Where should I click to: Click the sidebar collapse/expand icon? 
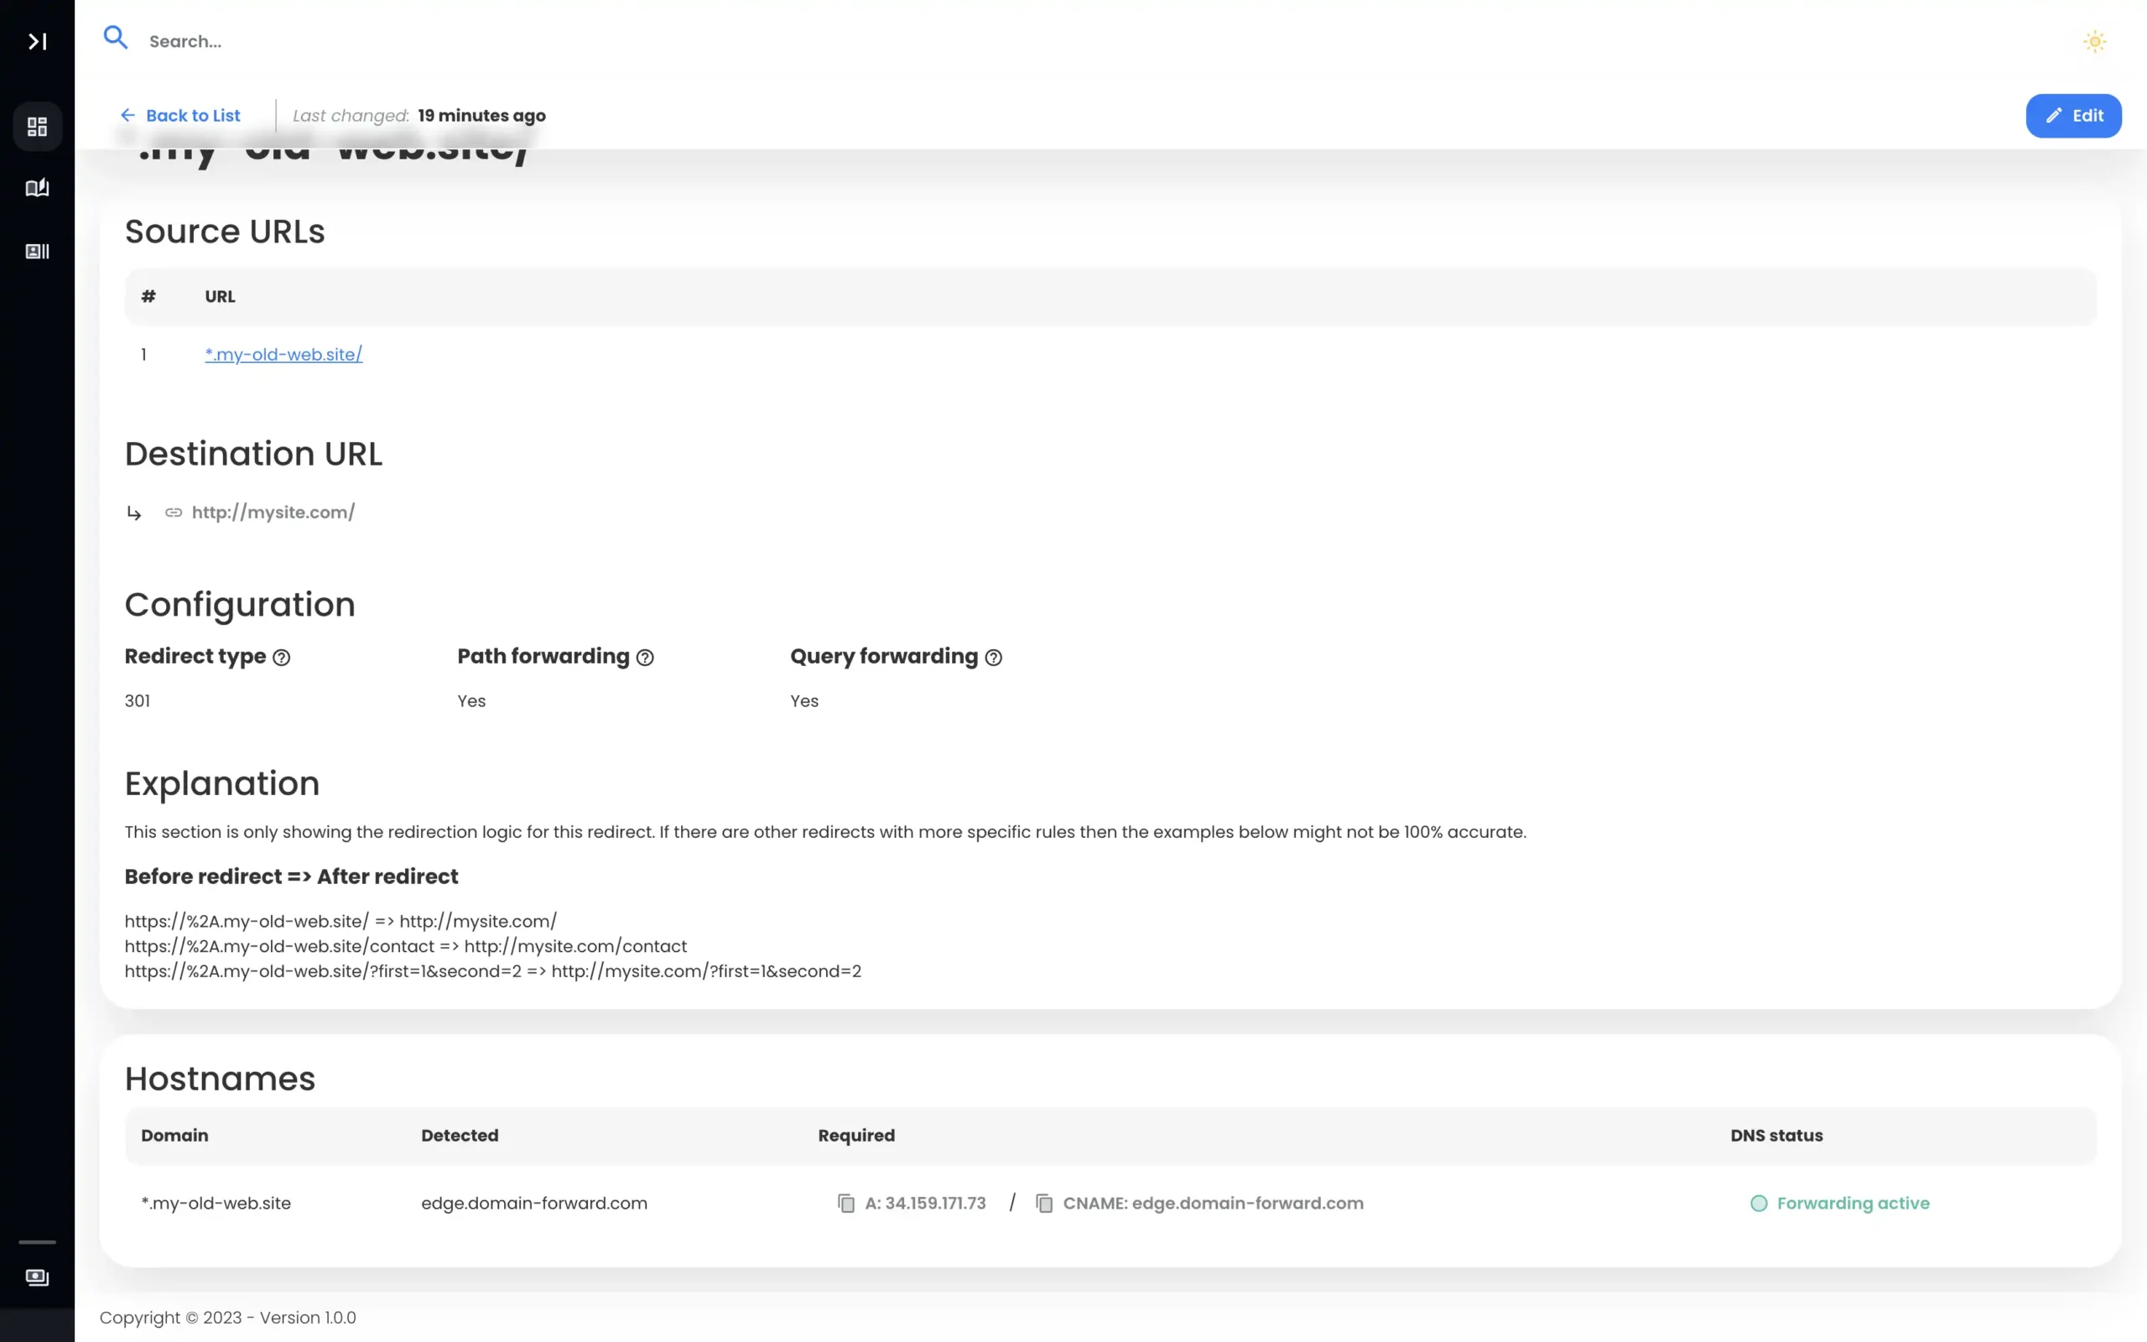point(37,40)
